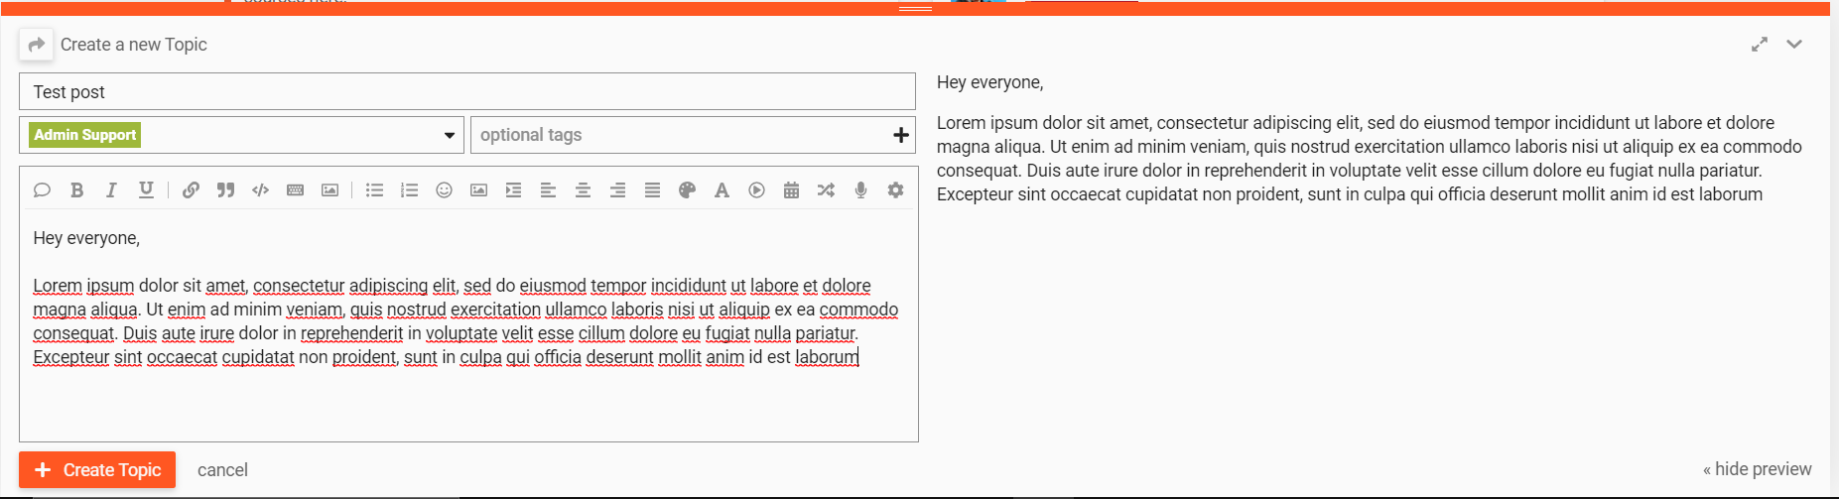Collapse the composer panel with chevron

1794,44
